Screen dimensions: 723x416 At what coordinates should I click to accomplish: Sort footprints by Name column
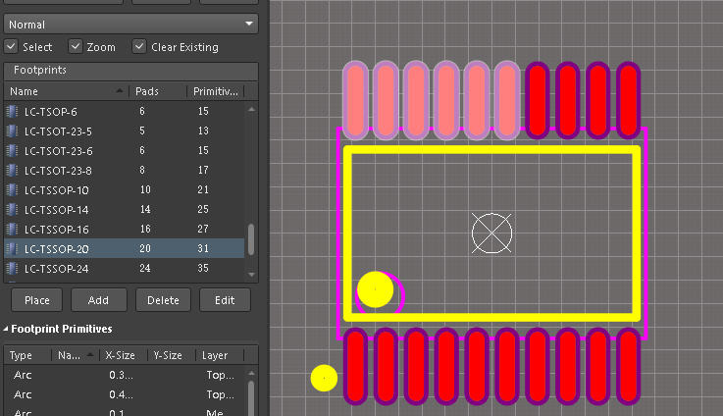tap(67, 91)
